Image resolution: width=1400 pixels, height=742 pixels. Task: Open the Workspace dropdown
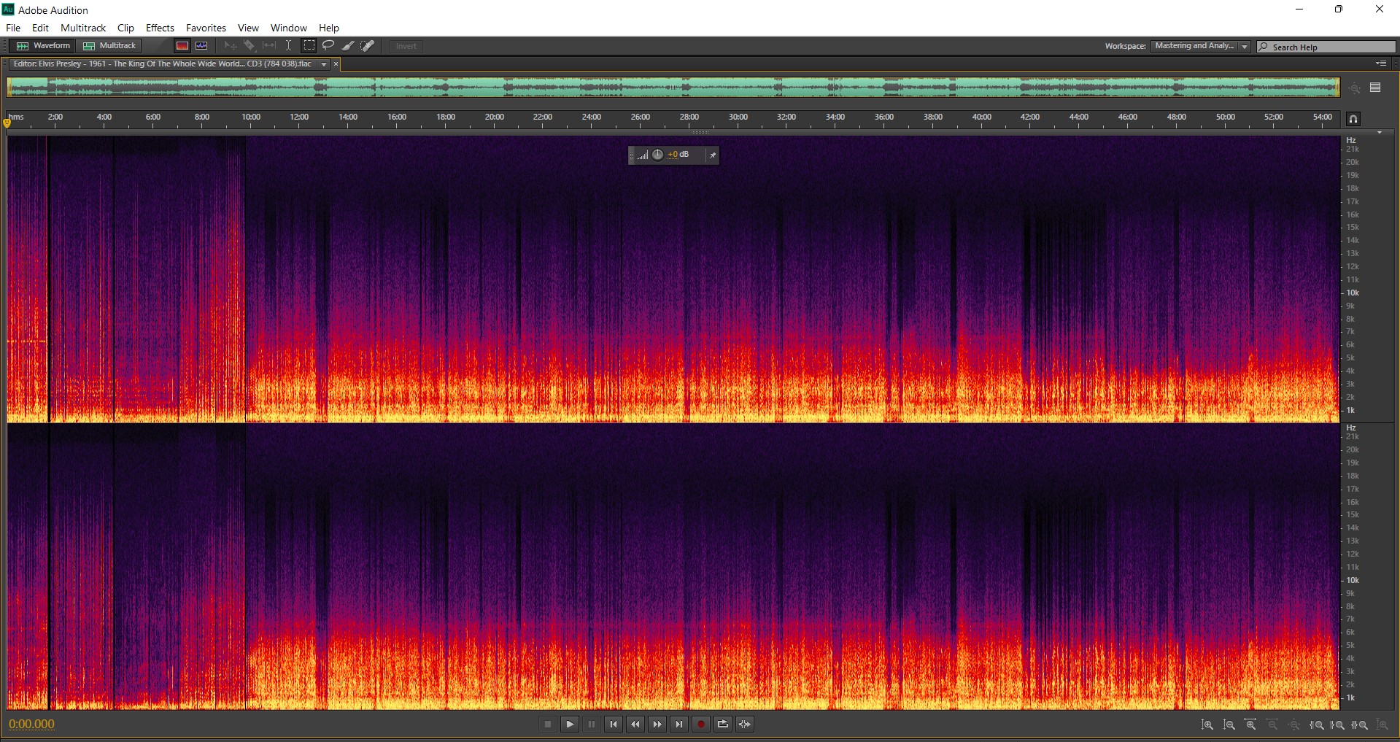tap(1201, 46)
